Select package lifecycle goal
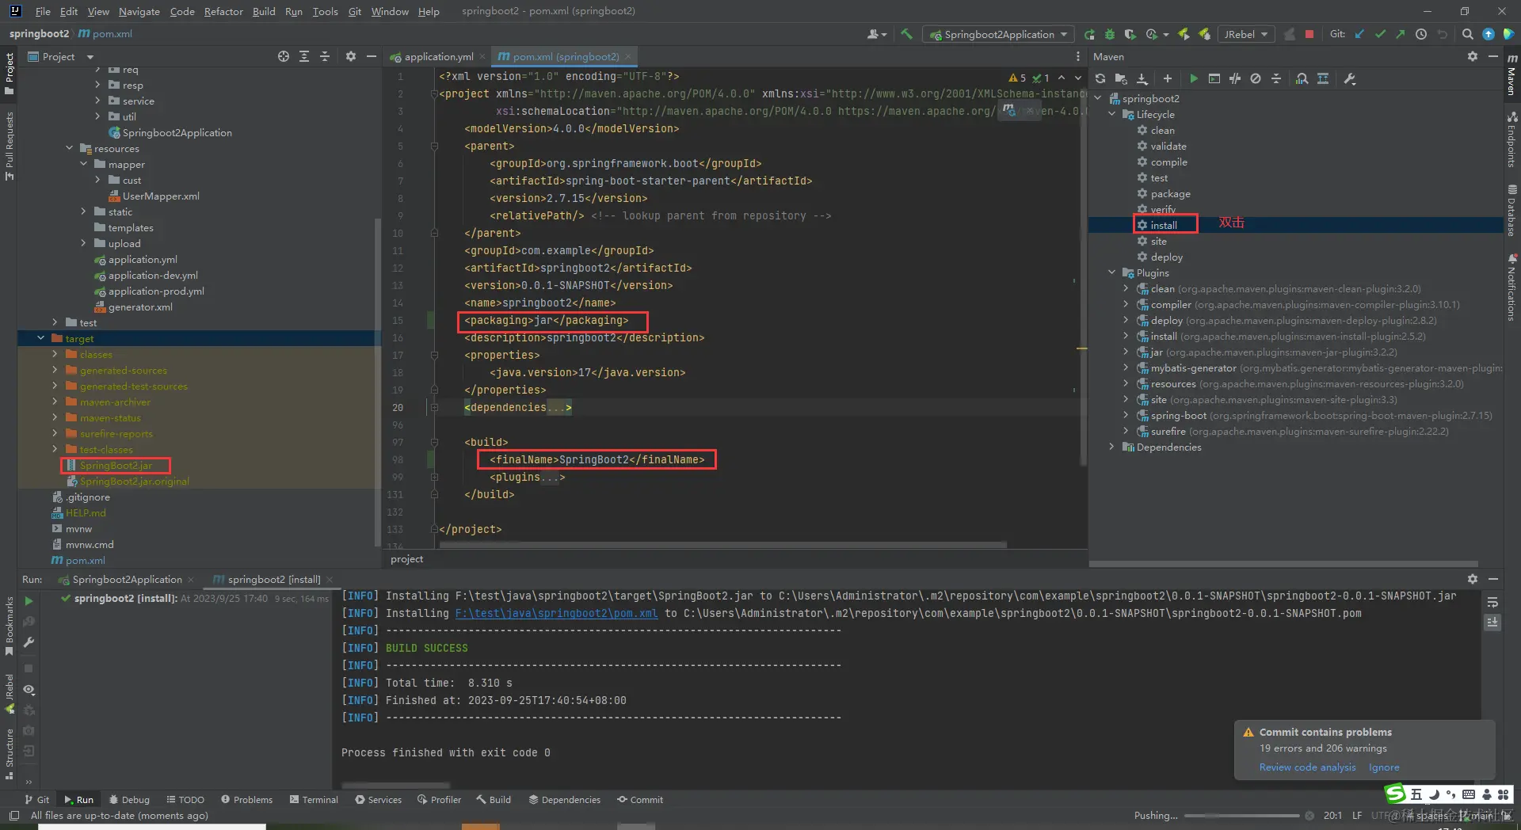The width and height of the screenshot is (1521, 830). click(1170, 193)
